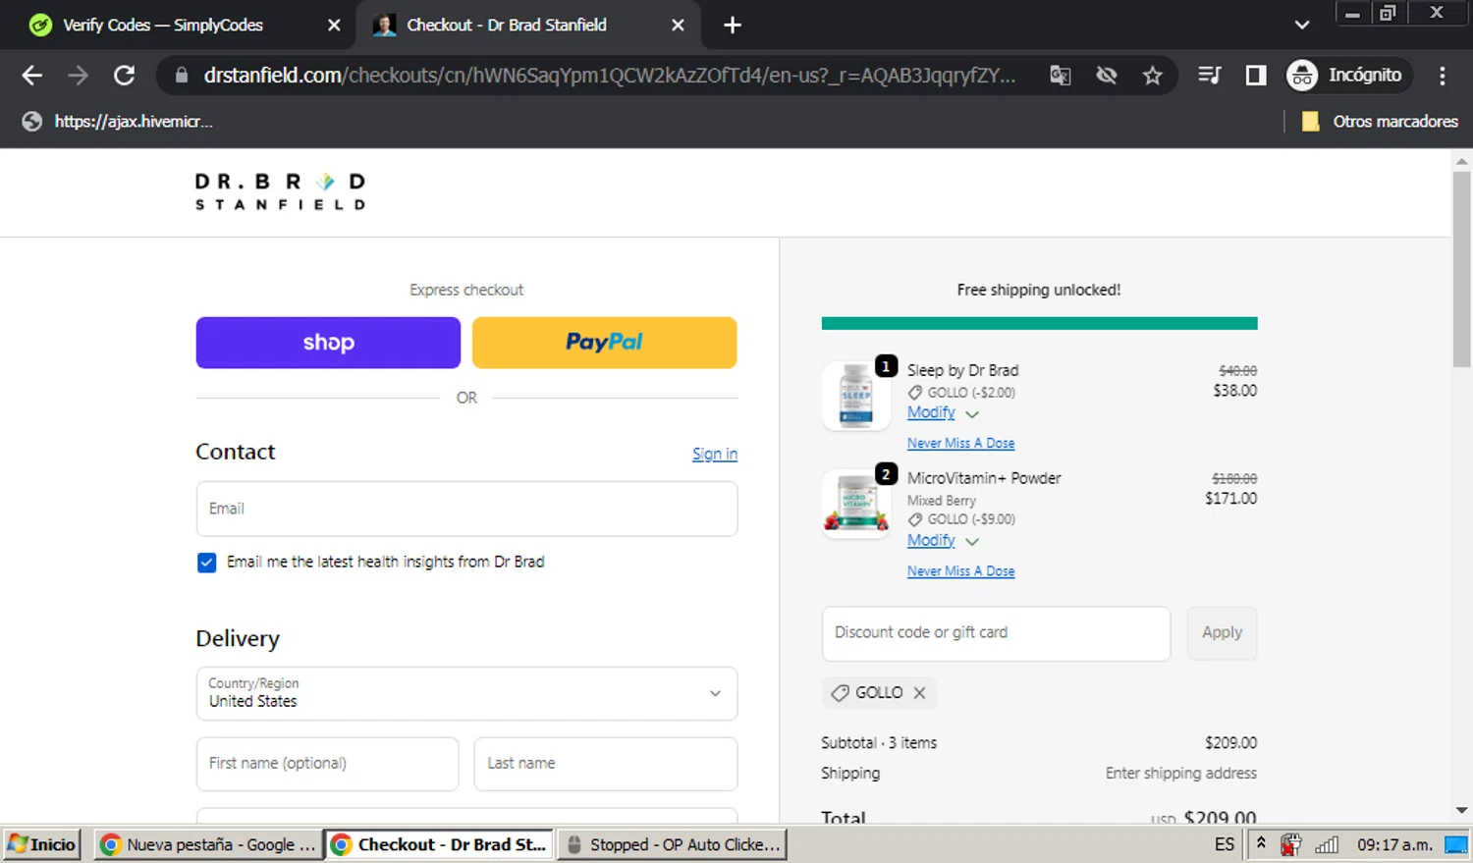The height and width of the screenshot is (863, 1473).
Task: Open Chrome's three-dot menu
Action: pos(1442,76)
